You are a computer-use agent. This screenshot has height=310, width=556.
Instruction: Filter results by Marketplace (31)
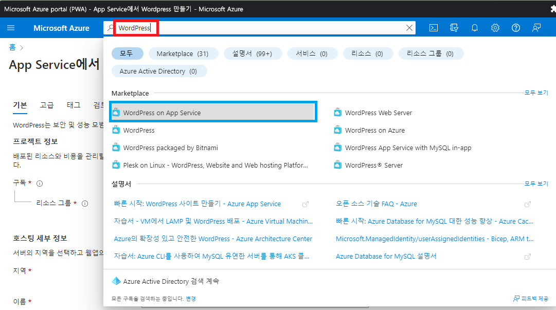tap(183, 53)
